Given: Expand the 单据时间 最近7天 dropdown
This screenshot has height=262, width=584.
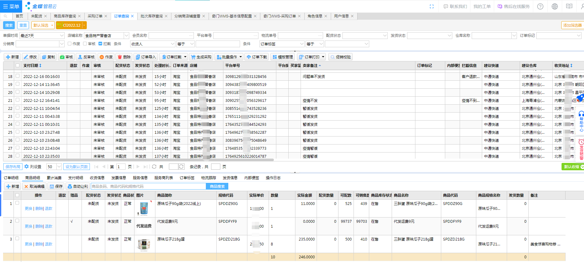Looking at the screenshot, I should coord(62,36).
